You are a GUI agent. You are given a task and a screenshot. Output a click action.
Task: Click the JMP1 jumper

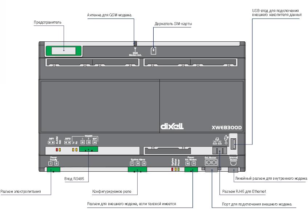pyautogui.click(x=51, y=142)
